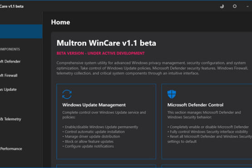Click the COMPONENTS sidebar section label
Image resolution: width=252 pixels, height=168 pixels.
10,49
